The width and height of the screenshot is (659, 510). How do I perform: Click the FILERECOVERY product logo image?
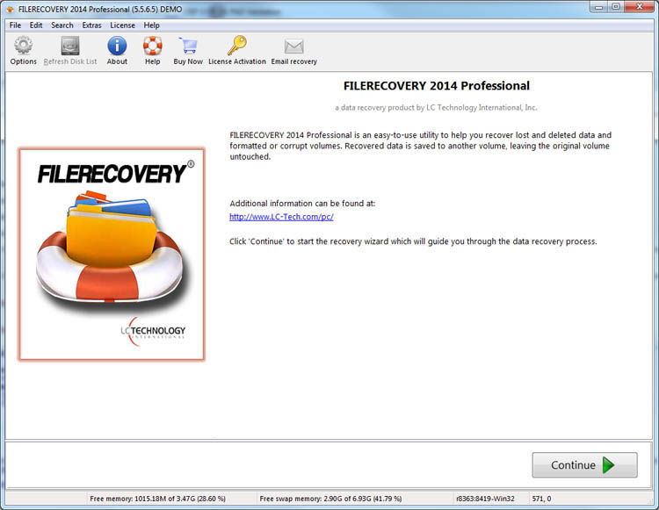pyautogui.click(x=112, y=254)
